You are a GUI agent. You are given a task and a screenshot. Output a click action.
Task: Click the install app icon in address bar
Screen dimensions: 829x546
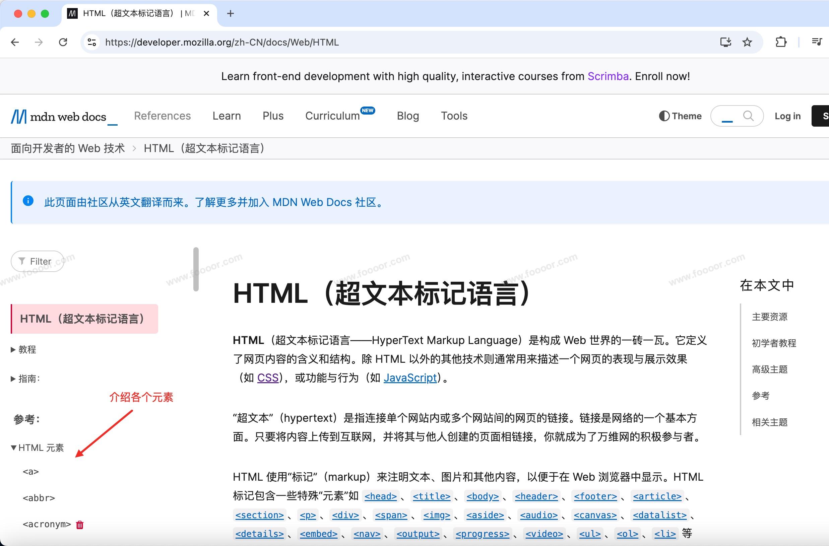[725, 43]
